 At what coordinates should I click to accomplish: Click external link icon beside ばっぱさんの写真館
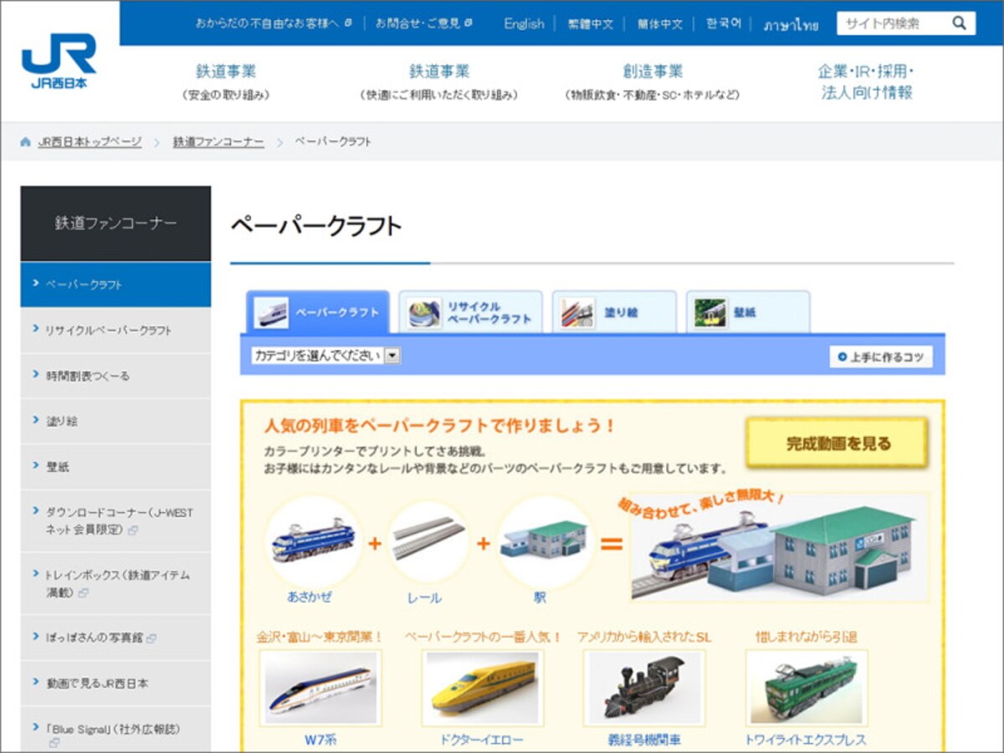click(x=151, y=638)
